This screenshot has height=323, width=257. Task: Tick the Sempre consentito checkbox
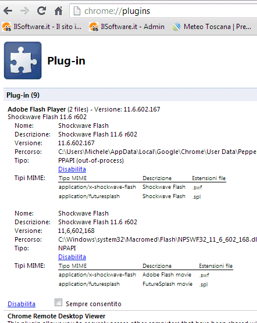coord(58,303)
